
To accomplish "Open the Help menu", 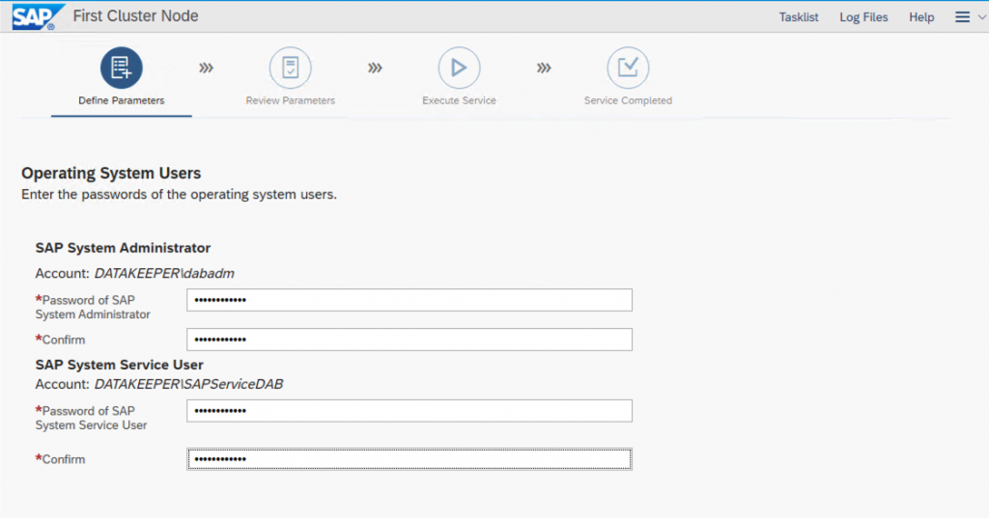I will [920, 17].
